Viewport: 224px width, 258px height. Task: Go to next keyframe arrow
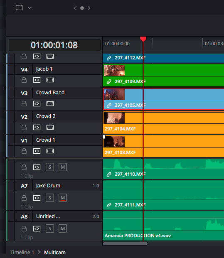[x=89, y=8]
